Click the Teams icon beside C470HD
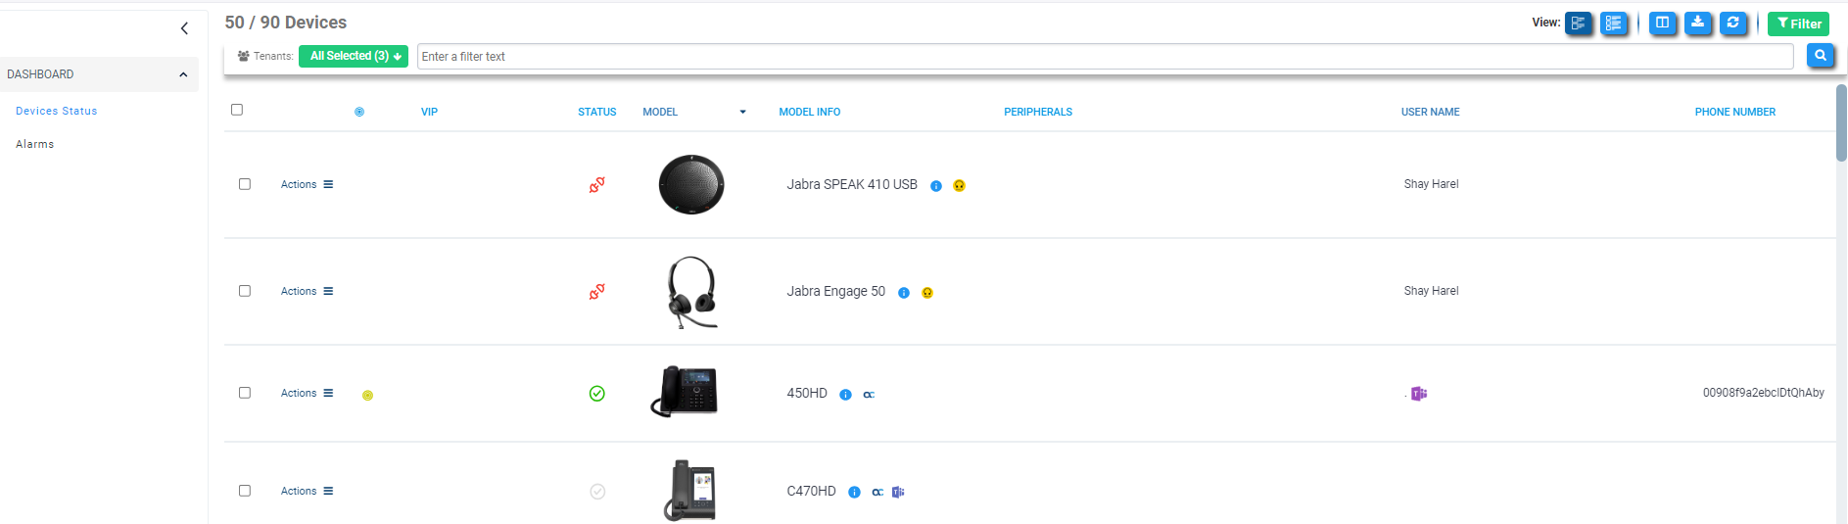This screenshot has height=524, width=1848. click(x=898, y=493)
